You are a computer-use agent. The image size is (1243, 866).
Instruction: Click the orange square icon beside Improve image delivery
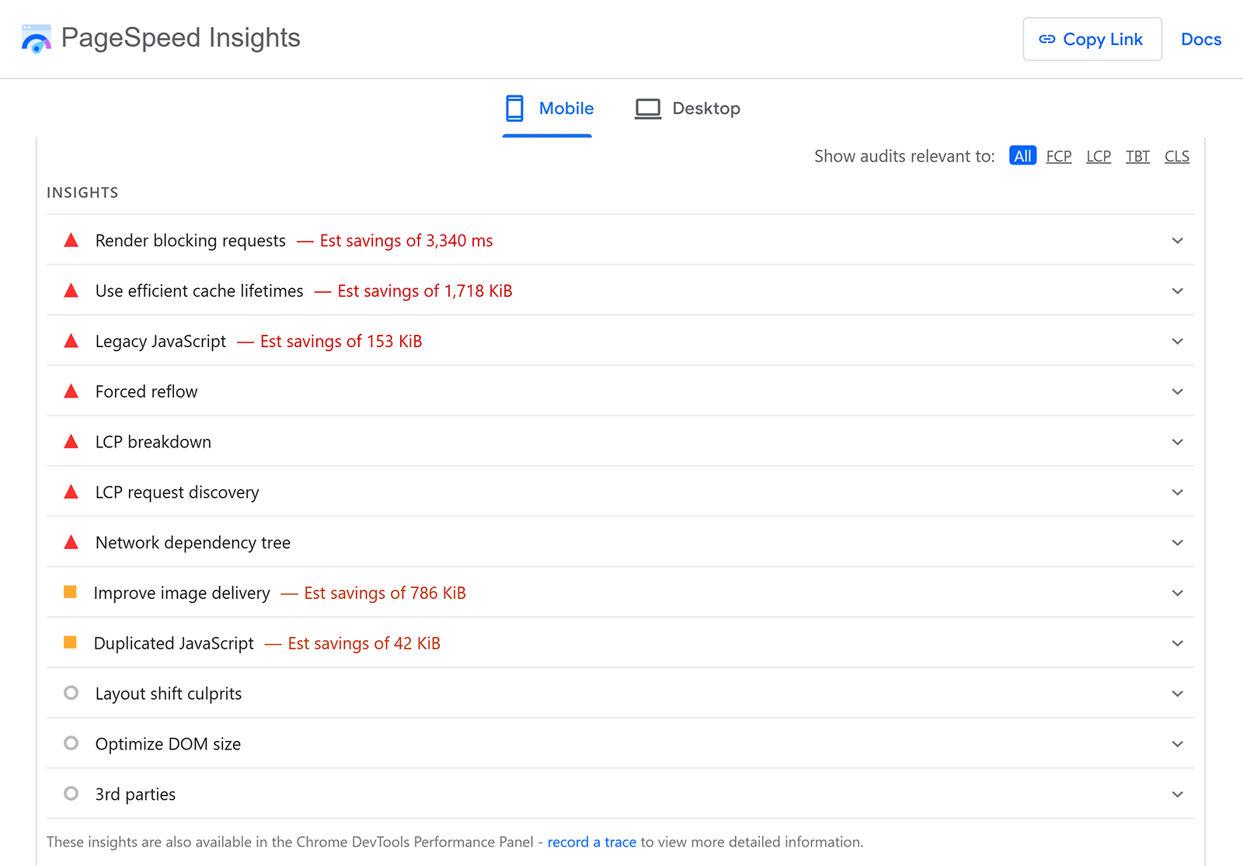click(71, 592)
